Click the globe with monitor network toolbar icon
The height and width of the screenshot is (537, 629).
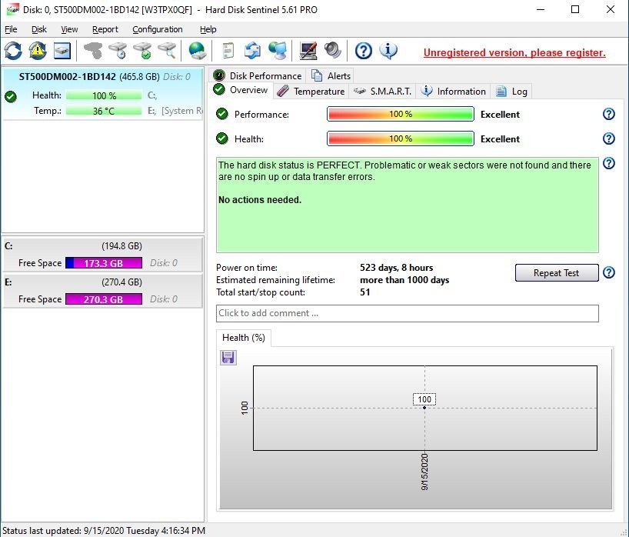coord(278,51)
